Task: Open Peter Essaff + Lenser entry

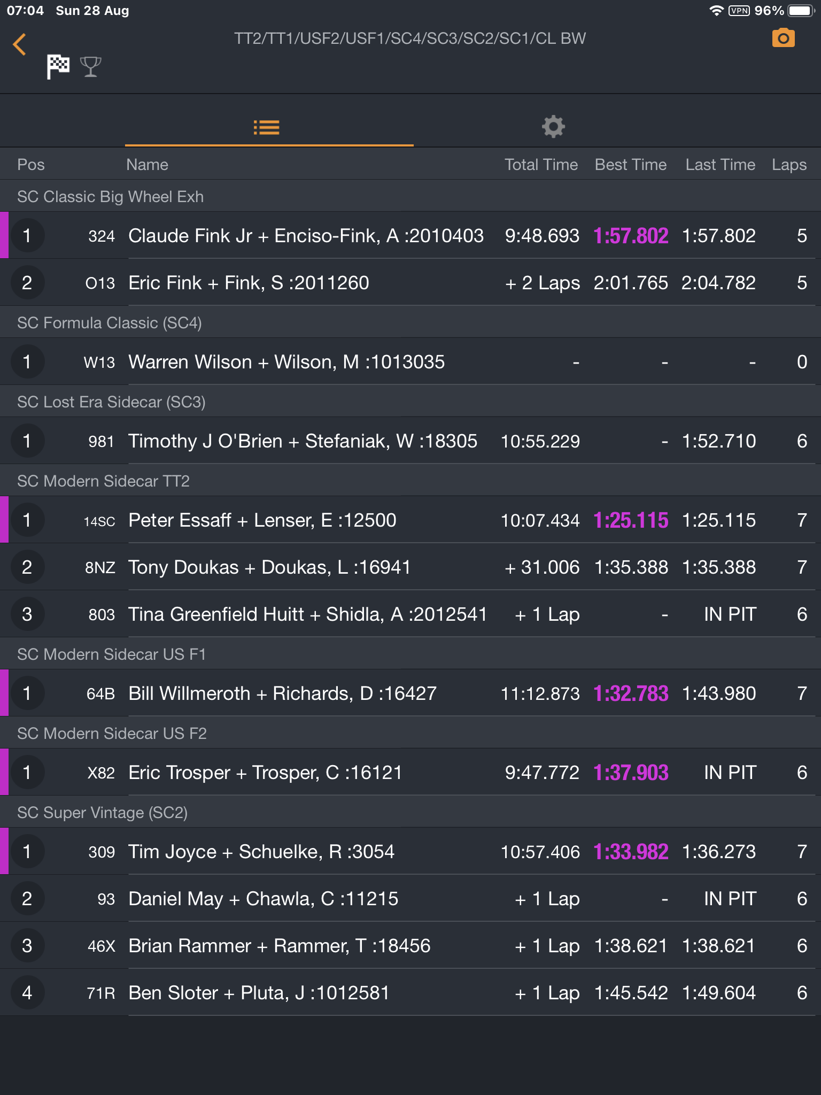Action: coord(410,520)
